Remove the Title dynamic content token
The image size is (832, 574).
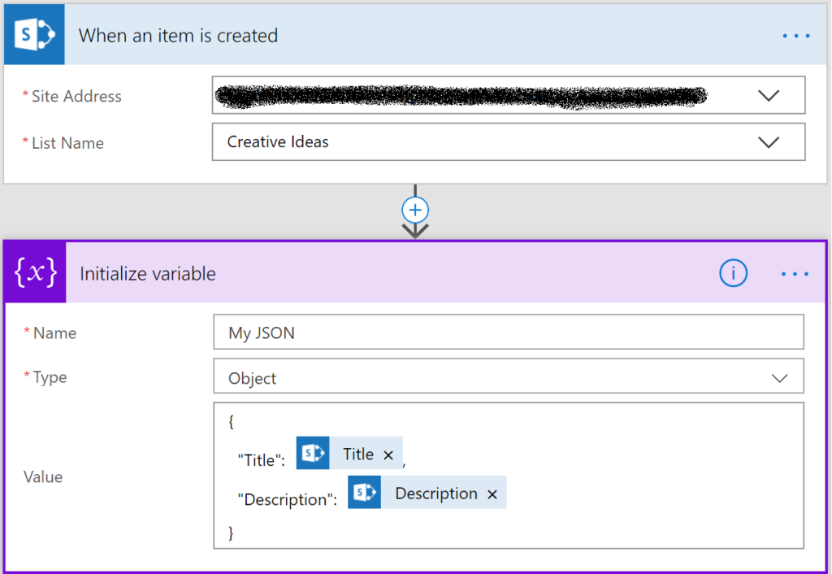388,454
